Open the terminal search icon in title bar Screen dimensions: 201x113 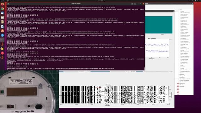pos(132,4)
